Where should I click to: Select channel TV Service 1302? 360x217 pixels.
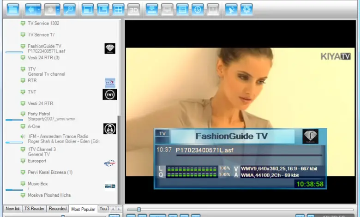(43, 23)
